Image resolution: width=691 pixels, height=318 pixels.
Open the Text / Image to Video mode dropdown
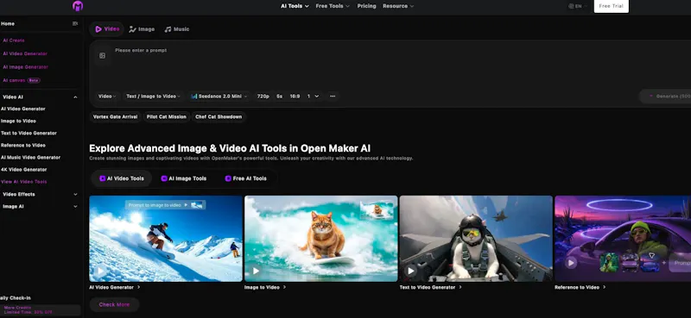tap(154, 97)
